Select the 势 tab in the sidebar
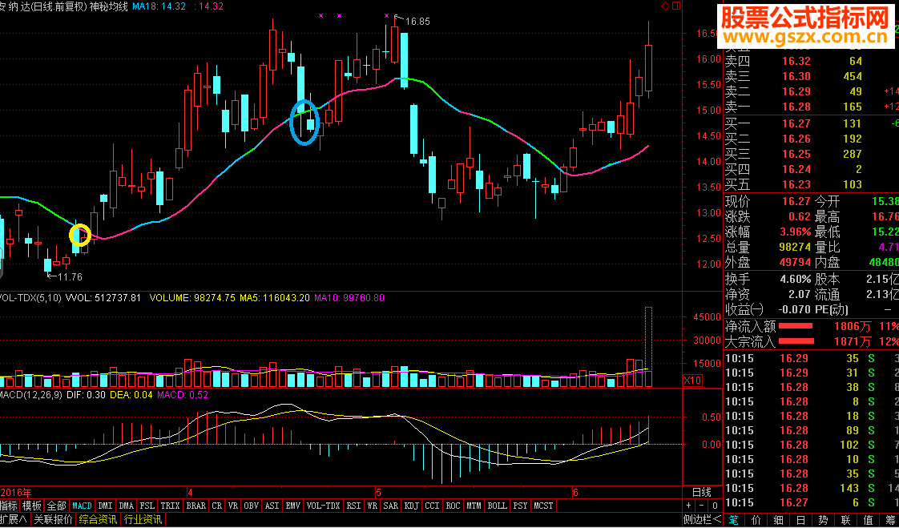899x528 pixels. pos(824,521)
